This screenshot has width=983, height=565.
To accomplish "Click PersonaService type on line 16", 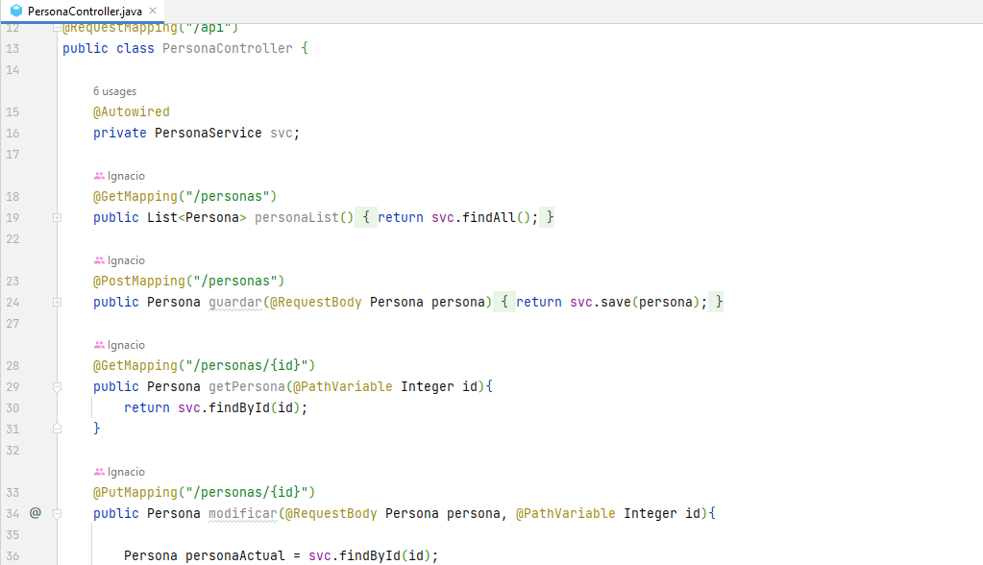I will coord(209,133).
